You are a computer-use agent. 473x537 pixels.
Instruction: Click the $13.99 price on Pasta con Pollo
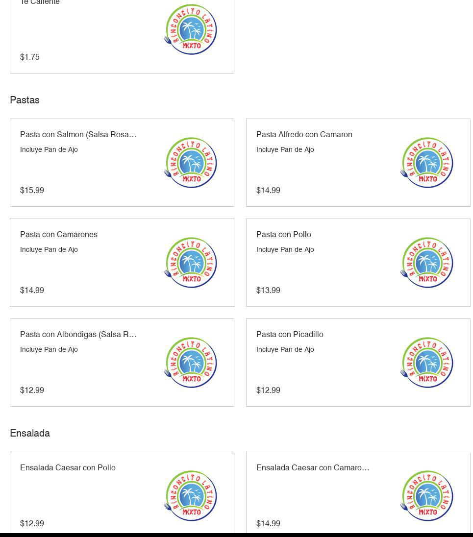point(268,291)
